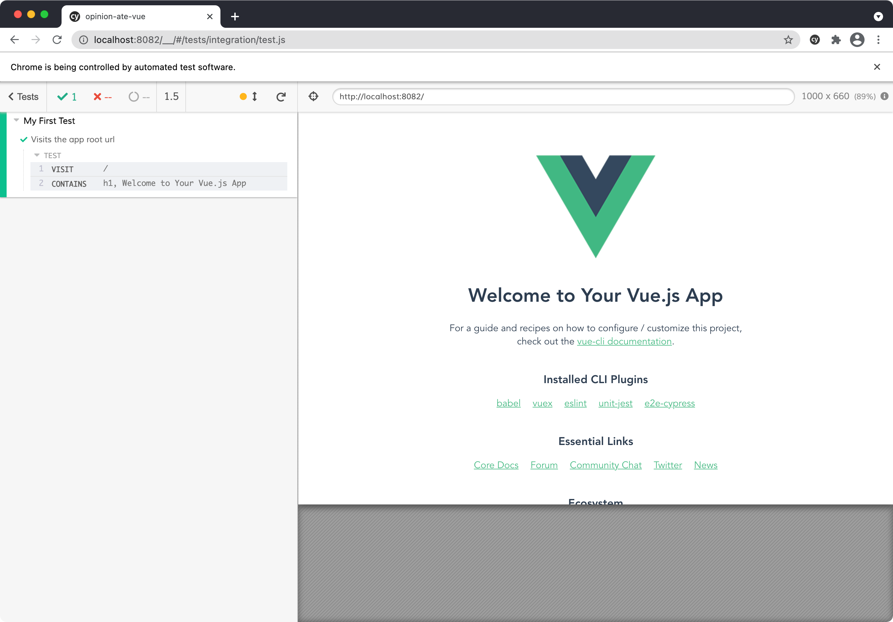Select the VISIT / command row
The image size is (893, 622).
click(x=159, y=169)
